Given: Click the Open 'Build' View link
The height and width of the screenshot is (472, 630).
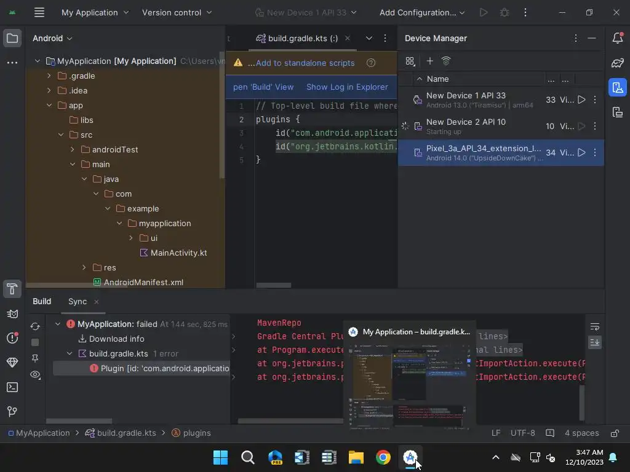Looking at the screenshot, I should (x=263, y=87).
